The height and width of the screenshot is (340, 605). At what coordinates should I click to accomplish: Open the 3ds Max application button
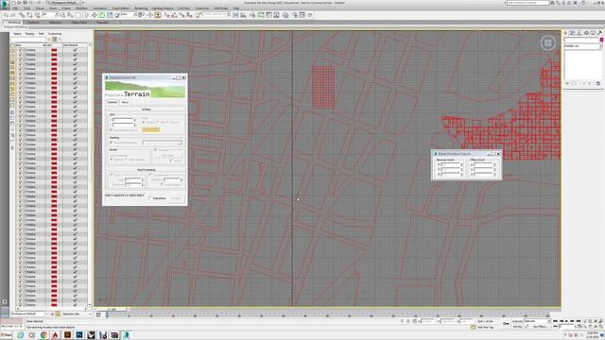(5, 5)
